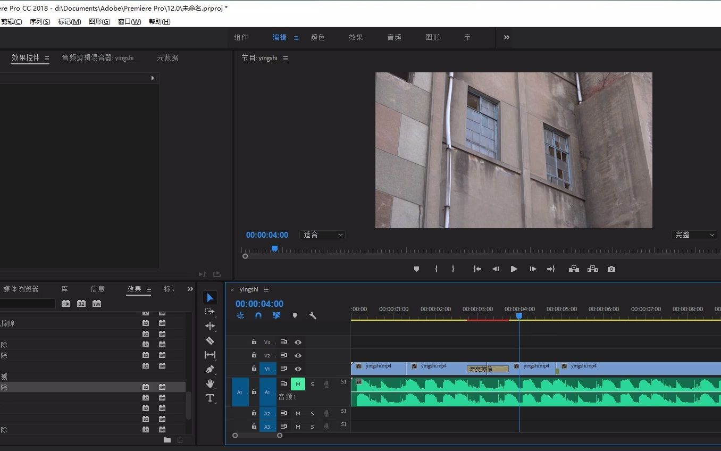
Task: Mark Out point in program monitor
Action: pos(453,269)
